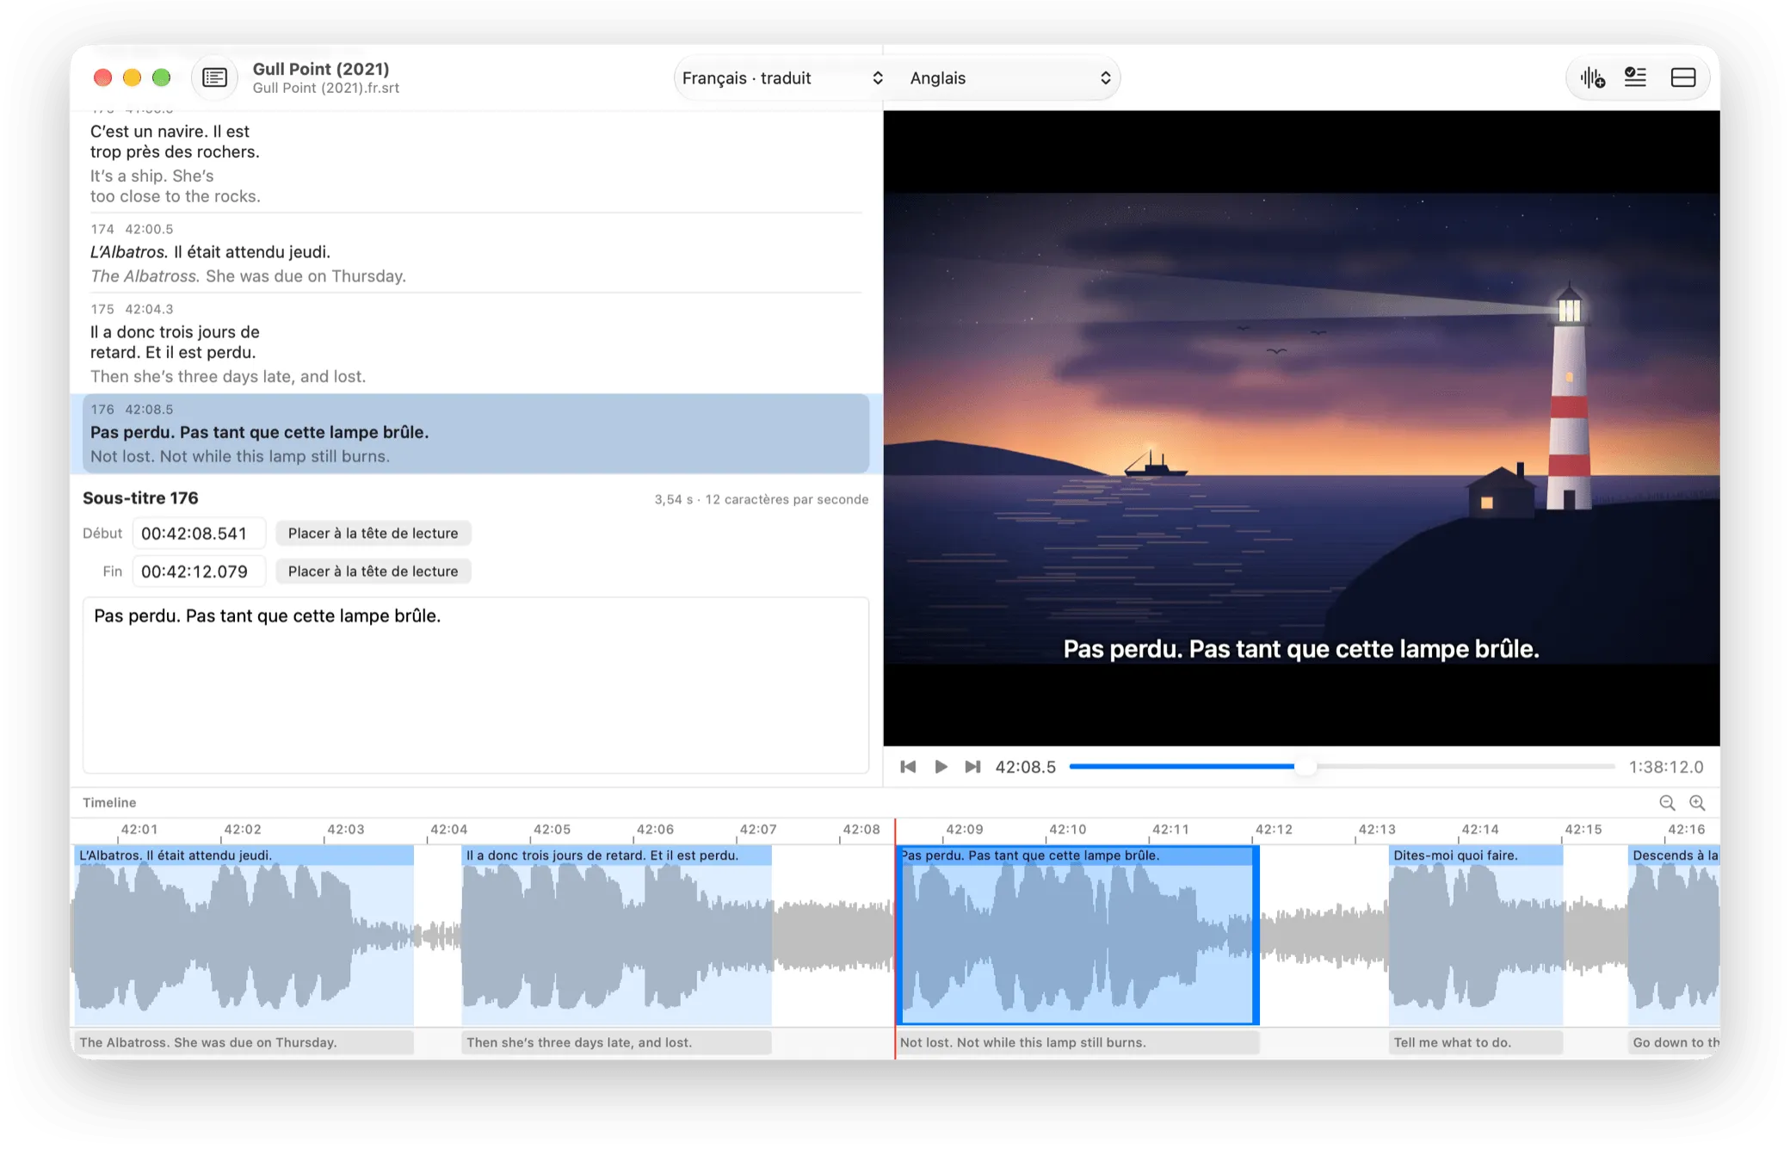1790x1155 pixels.
Task: Set Début to playhead position
Action: 373,533
